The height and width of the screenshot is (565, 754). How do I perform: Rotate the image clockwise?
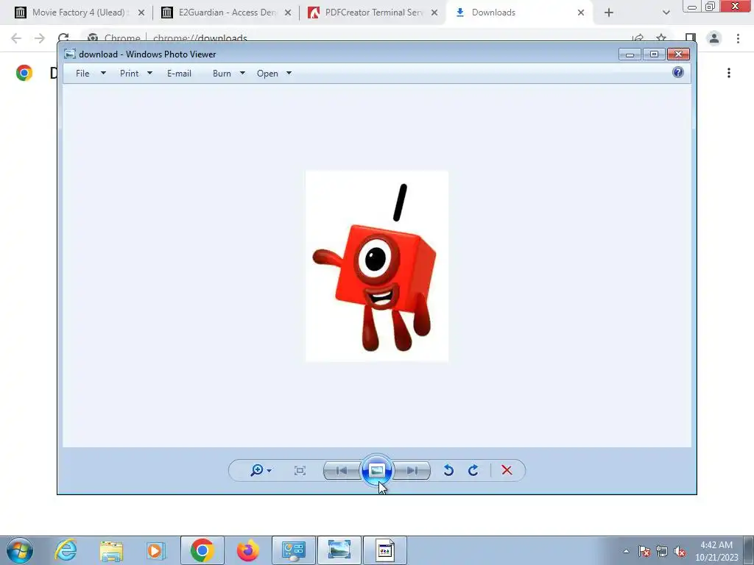(473, 470)
